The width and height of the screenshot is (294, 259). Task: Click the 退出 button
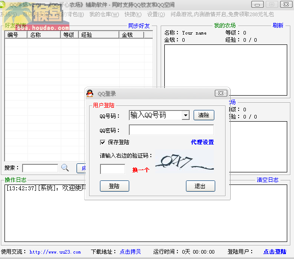[x=200, y=186]
